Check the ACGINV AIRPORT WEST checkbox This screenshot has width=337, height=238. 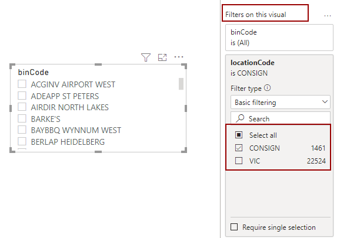22,84
